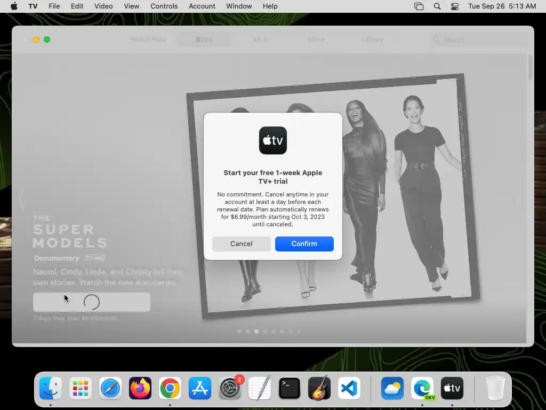Click the Documentary genre label

pos(57,258)
